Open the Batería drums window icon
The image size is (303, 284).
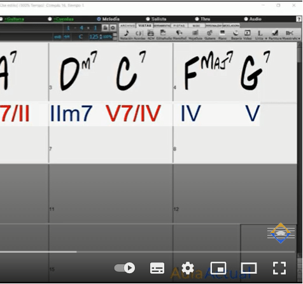tap(236, 34)
